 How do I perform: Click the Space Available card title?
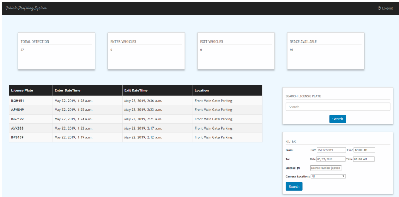click(x=303, y=41)
